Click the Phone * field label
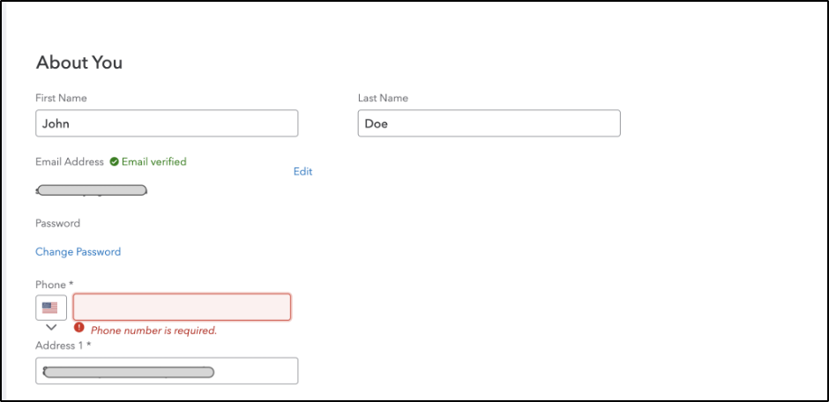The height and width of the screenshot is (402, 829). click(x=54, y=286)
